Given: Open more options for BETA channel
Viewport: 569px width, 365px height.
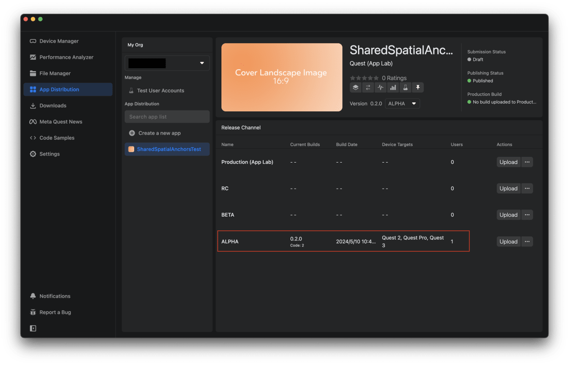Looking at the screenshot, I should pos(527,215).
